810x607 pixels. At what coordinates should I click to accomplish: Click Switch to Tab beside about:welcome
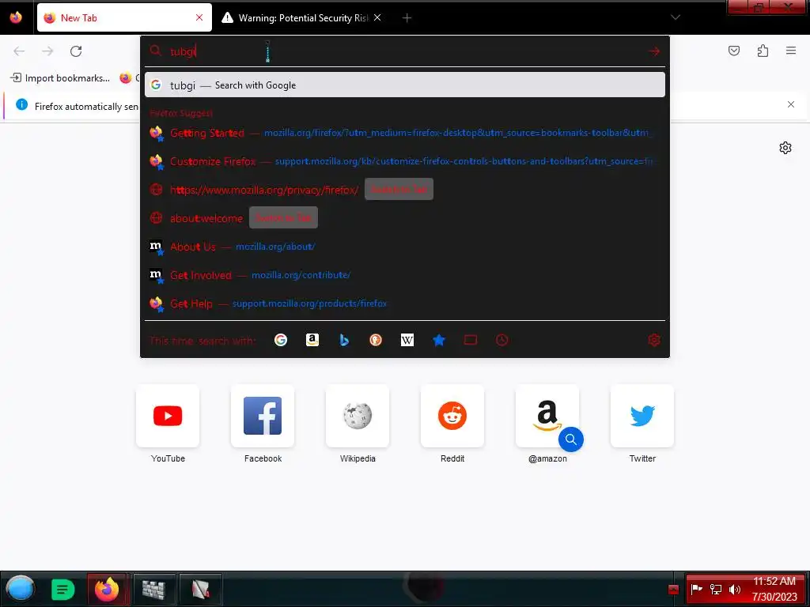pos(283,218)
